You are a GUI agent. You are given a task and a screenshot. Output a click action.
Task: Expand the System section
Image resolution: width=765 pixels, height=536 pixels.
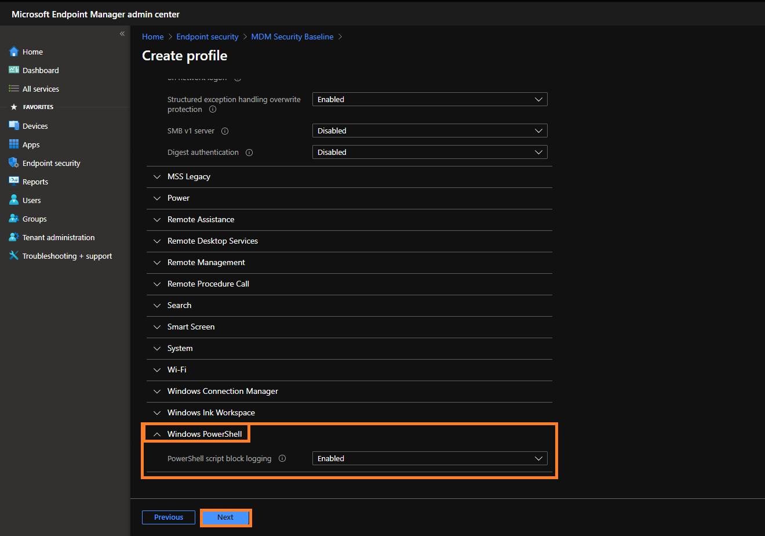(349, 349)
